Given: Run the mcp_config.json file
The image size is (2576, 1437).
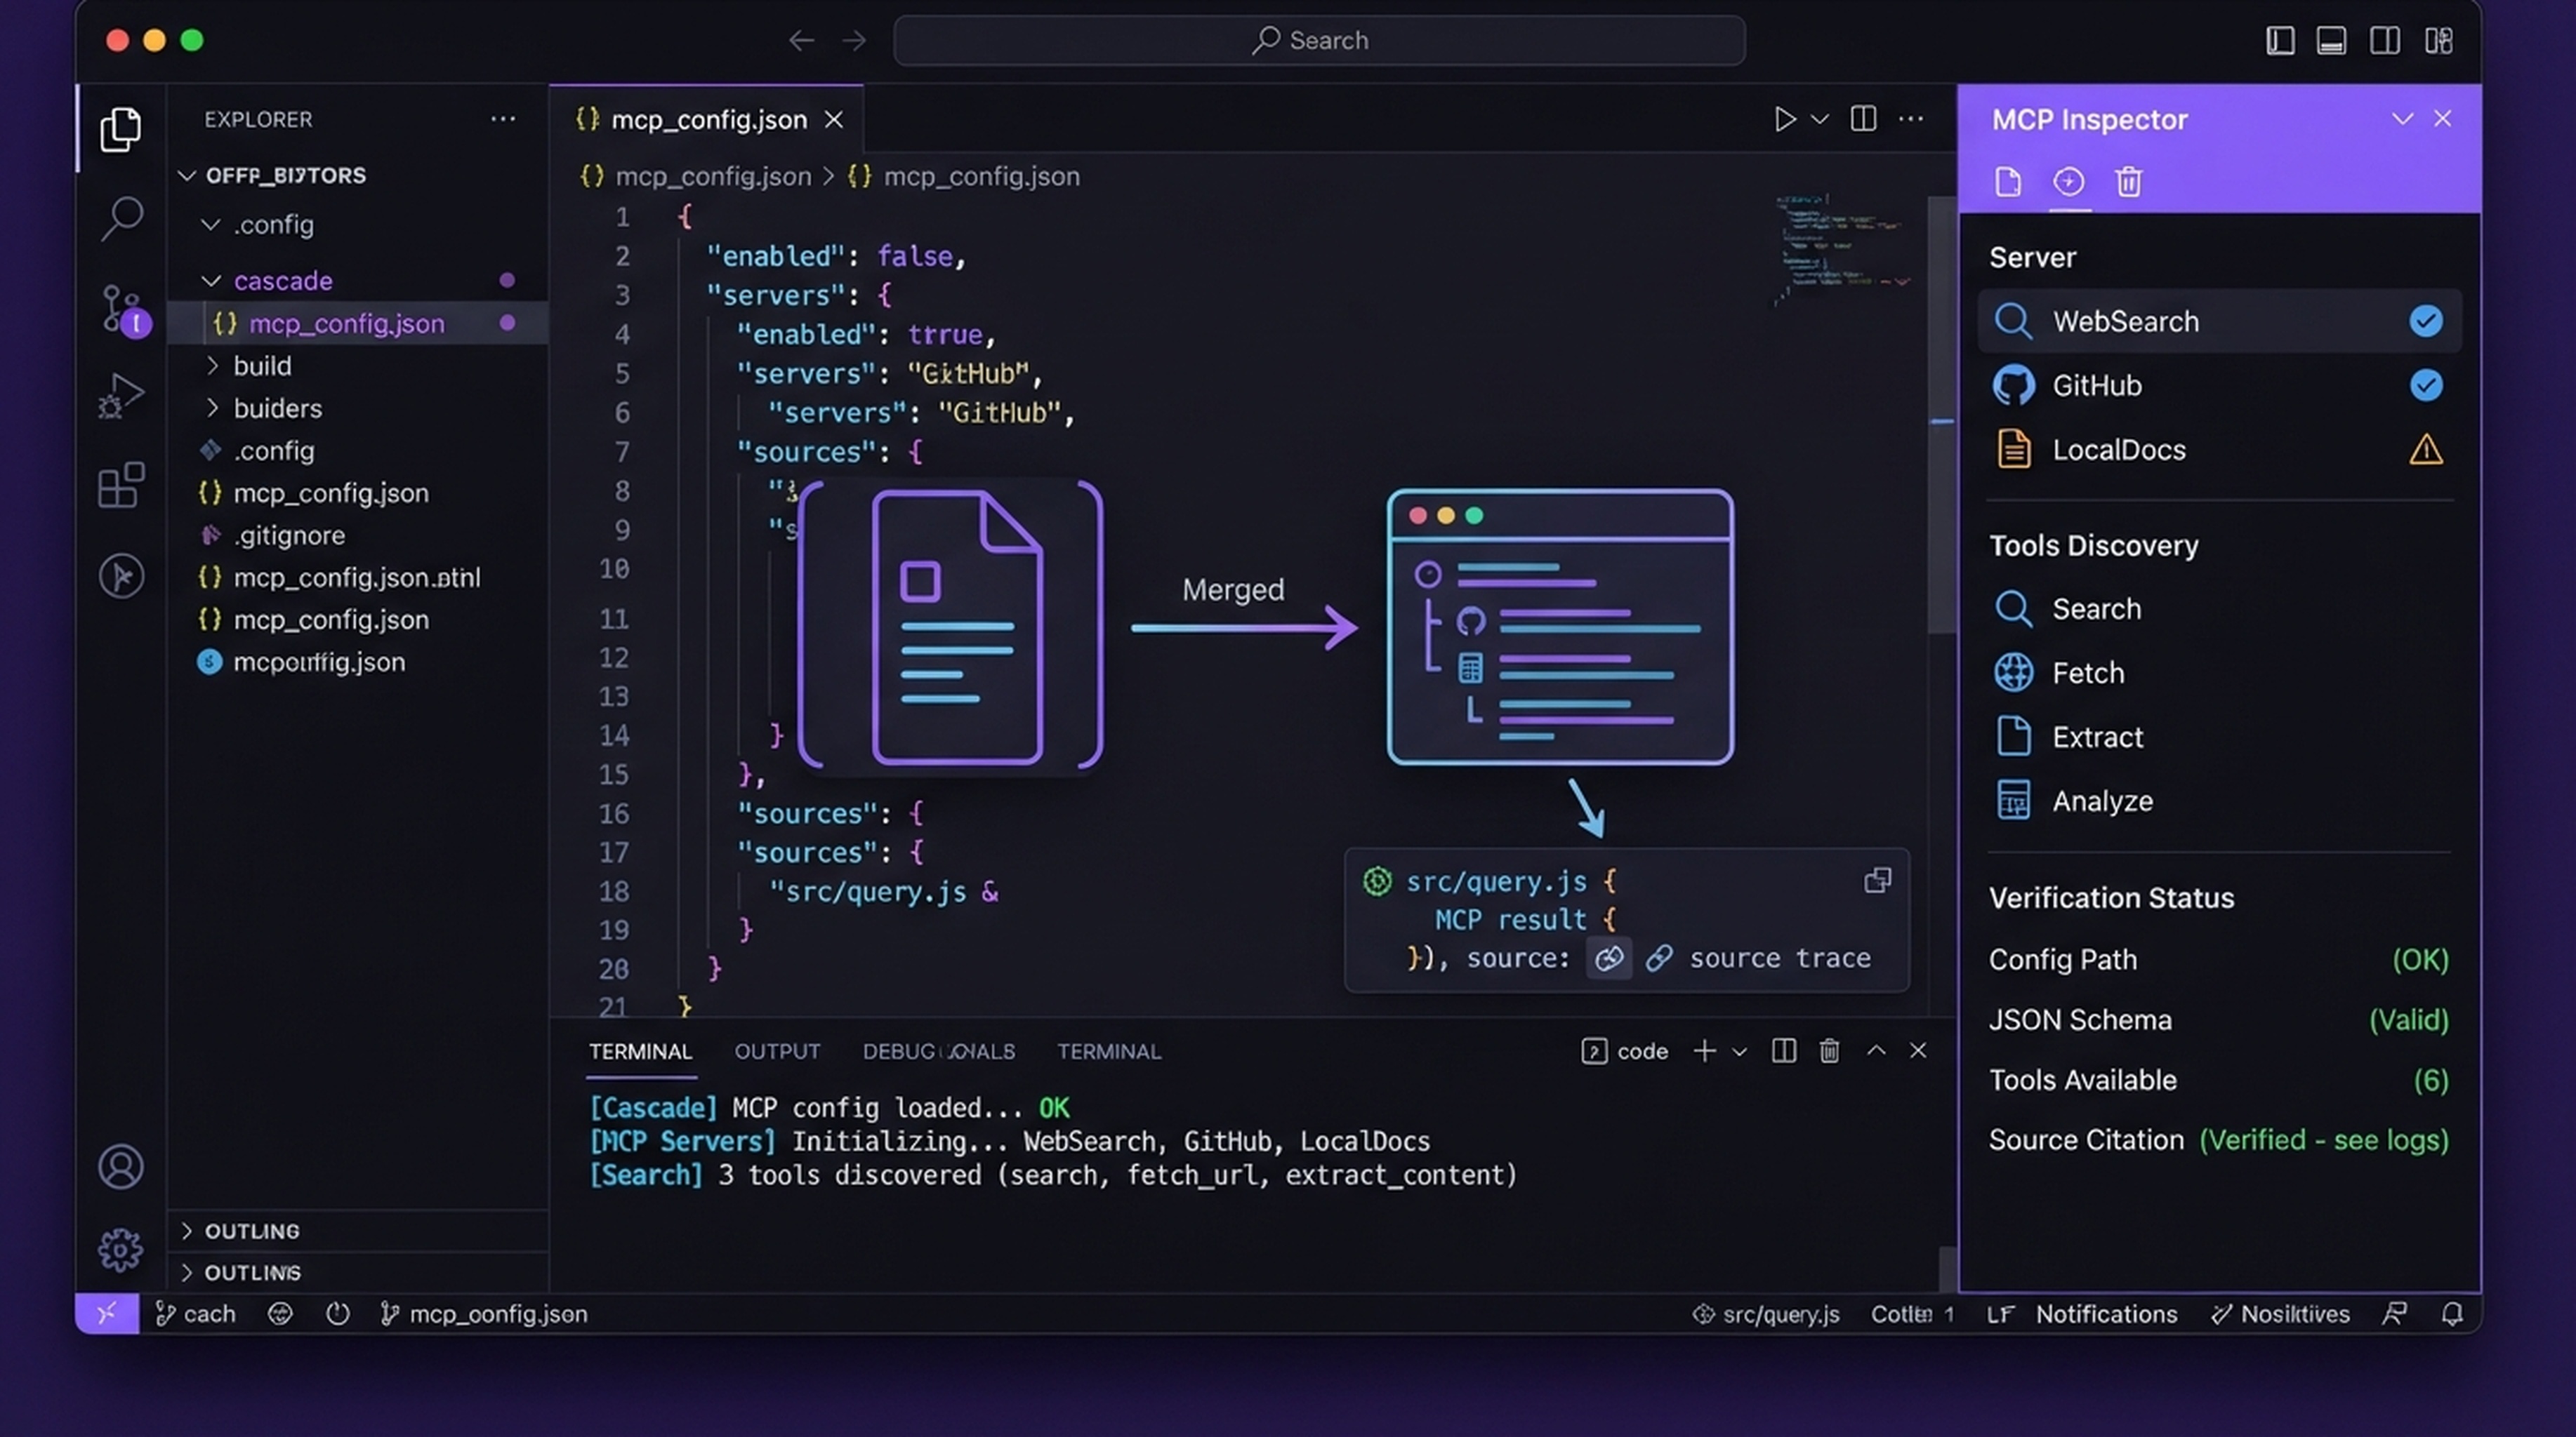Looking at the screenshot, I should (x=1784, y=119).
